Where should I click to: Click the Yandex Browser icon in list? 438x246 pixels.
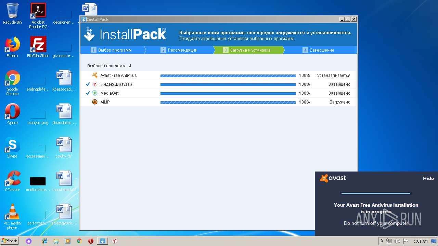click(95, 84)
